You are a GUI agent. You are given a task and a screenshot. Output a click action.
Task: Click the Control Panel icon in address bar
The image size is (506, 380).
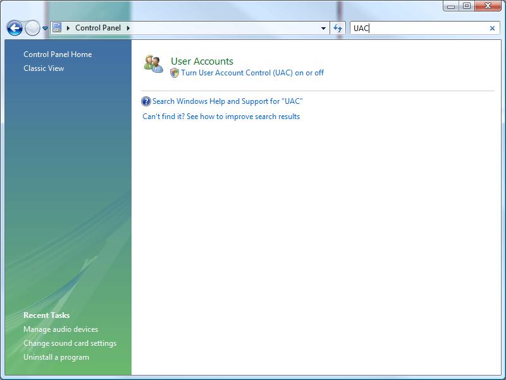tap(57, 27)
